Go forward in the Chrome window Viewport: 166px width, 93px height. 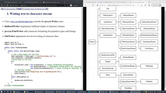point(5,5)
